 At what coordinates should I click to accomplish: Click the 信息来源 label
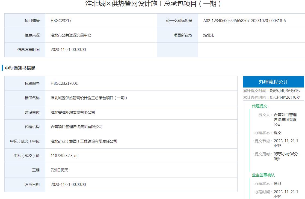[32, 35]
